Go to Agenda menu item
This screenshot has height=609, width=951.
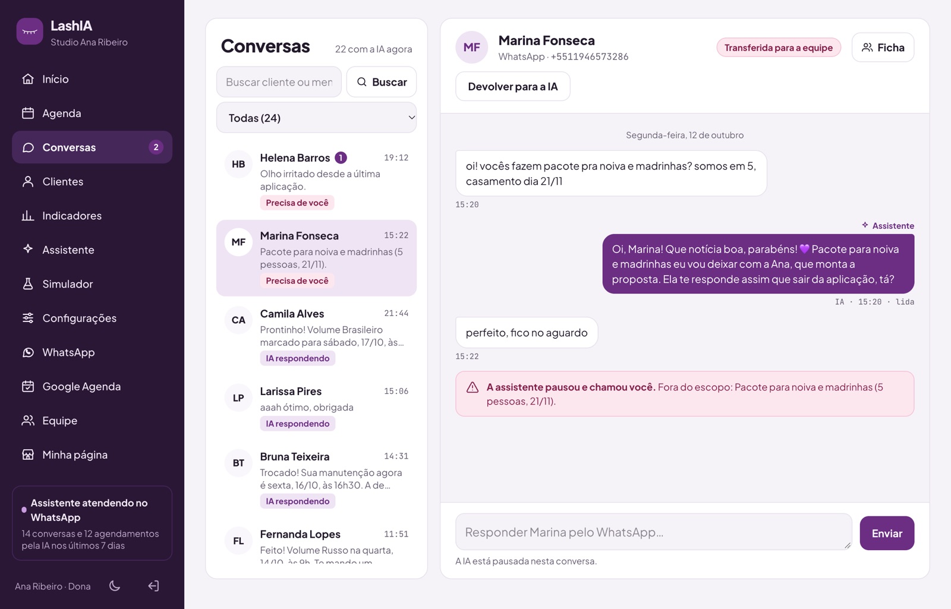[x=92, y=113]
